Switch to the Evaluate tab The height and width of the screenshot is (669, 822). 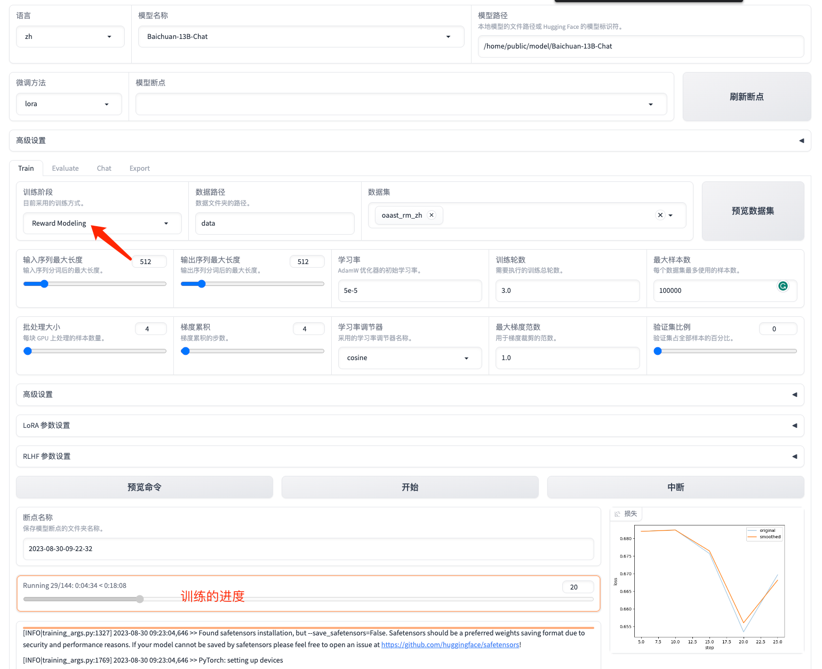[x=65, y=169]
